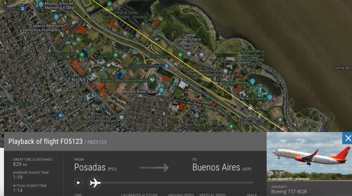Select the UBA Deportes map marker
352x196 pixels.
coord(180,55)
